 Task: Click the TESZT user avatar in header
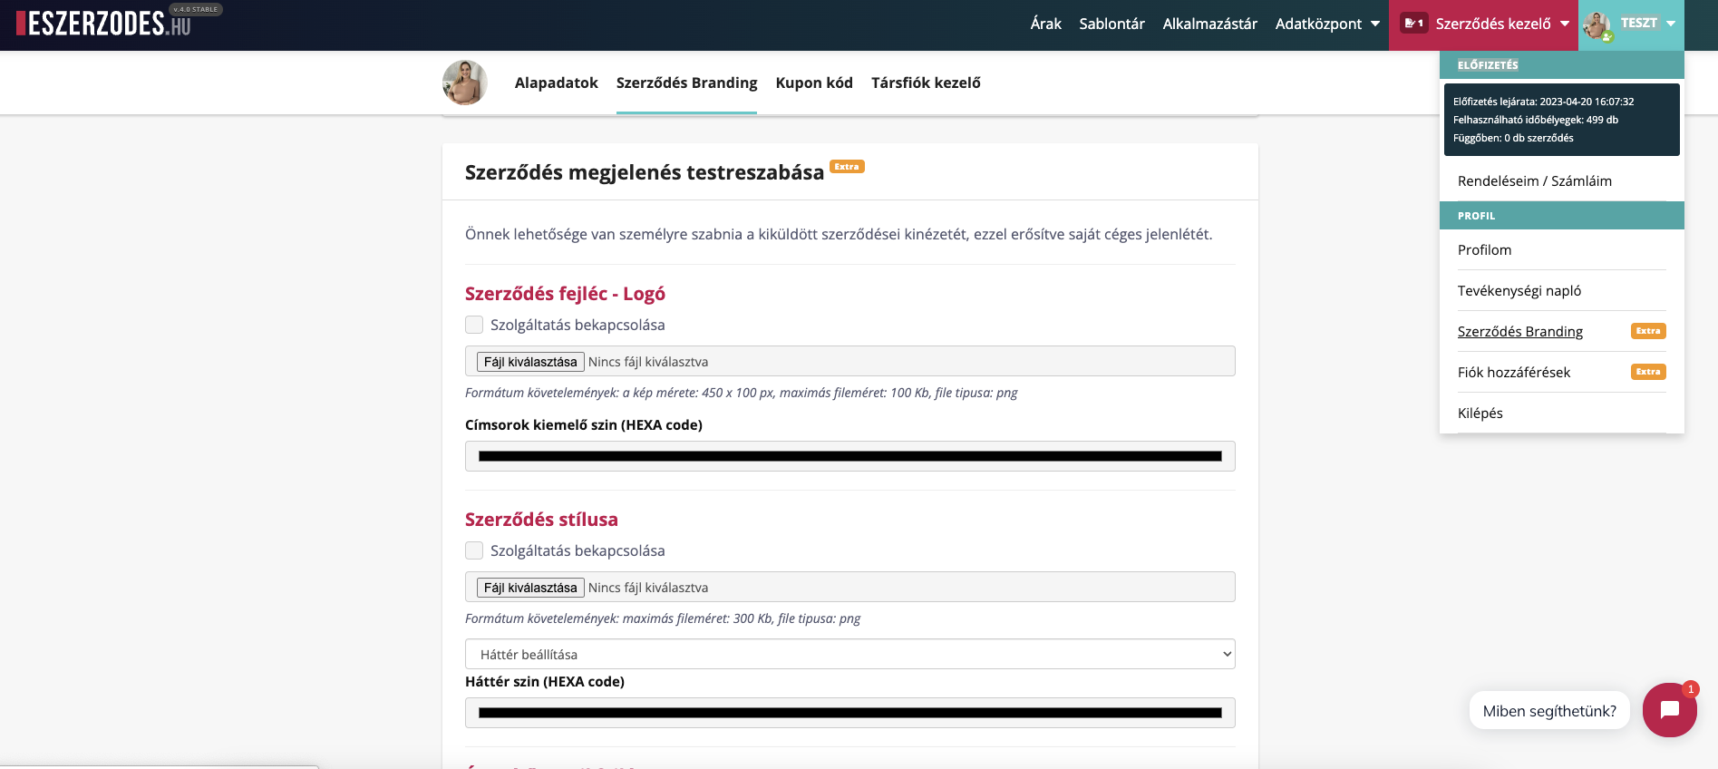[x=1597, y=25]
